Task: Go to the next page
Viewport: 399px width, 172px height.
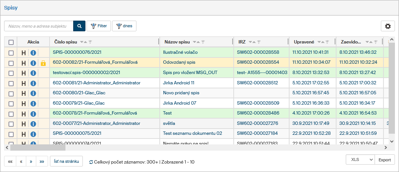Action: click(31, 162)
